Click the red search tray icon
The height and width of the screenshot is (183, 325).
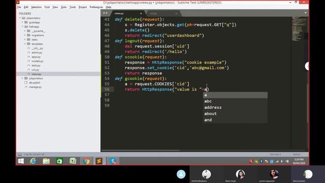(x=251, y=161)
